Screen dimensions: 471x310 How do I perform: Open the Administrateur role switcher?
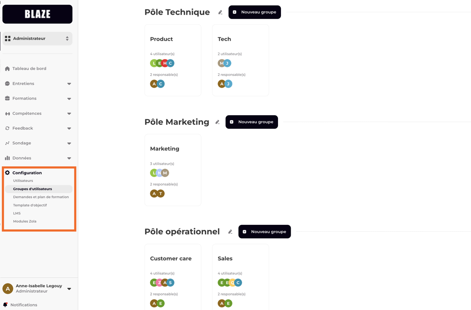tap(37, 39)
